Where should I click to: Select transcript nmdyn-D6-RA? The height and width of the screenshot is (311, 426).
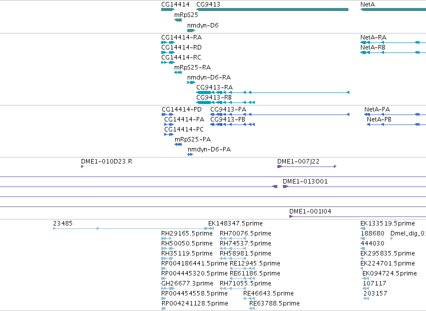pyautogui.click(x=209, y=77)
